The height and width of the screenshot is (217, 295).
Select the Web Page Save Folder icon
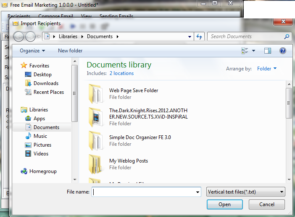[x=96, y=94]
